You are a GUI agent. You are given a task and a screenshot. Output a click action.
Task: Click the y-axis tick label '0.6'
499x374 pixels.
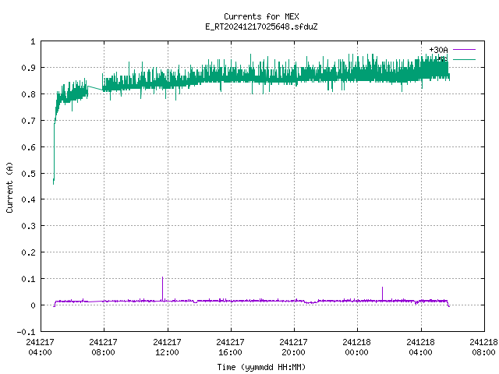click(x=28, y=147)
